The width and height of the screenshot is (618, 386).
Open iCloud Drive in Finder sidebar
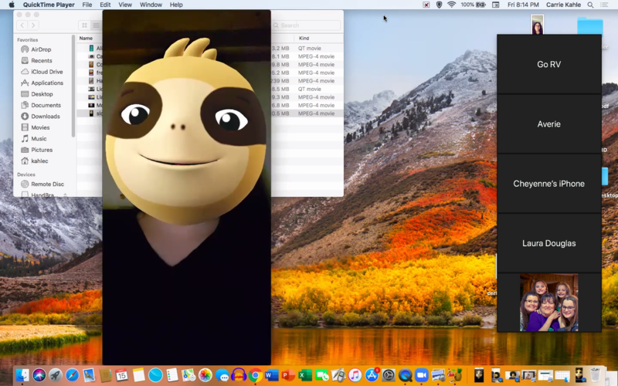tap(46, 72)
